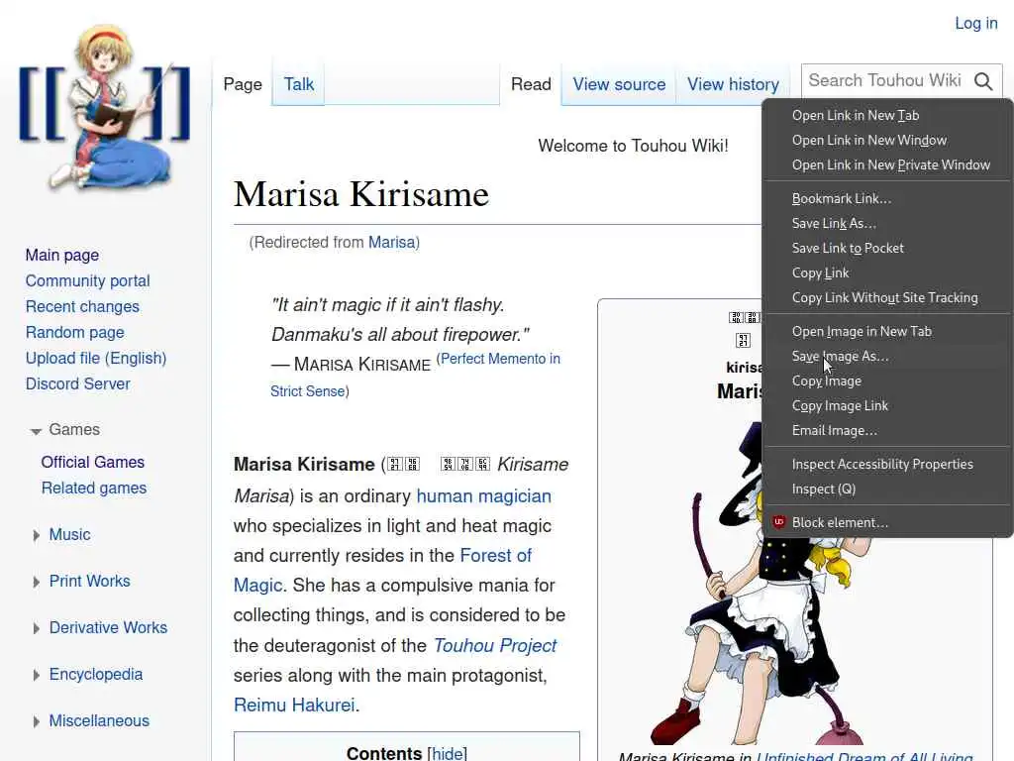Viewport: 1014px width, 761px height.
Task: Follow the Reimu Hakurei link
Action: (294, 705)
